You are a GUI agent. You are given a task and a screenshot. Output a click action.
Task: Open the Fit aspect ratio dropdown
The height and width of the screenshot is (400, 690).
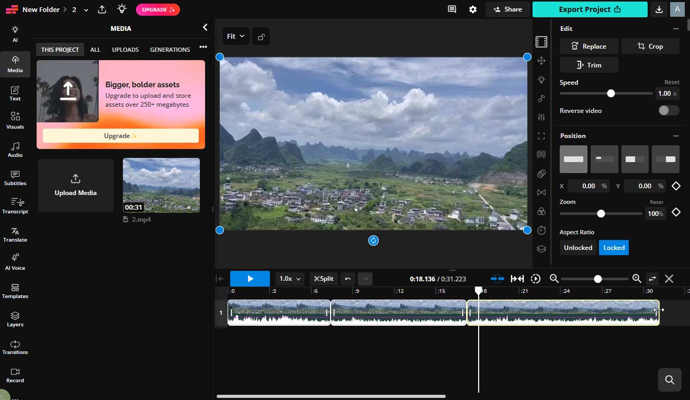(x=236, y=36)
